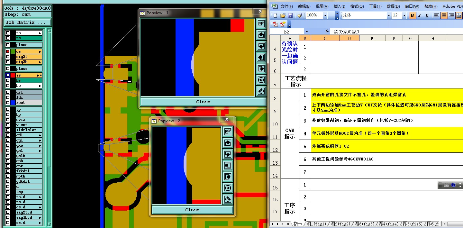Pan down in Popview 1

tap(261, 46)
